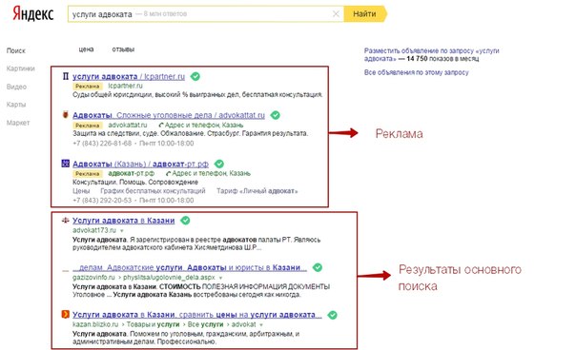The width and height of the screenshot is (576, 350).
Task: Click the phone number +7 (843) 292-20-53
Action: [x=102, y=200]
